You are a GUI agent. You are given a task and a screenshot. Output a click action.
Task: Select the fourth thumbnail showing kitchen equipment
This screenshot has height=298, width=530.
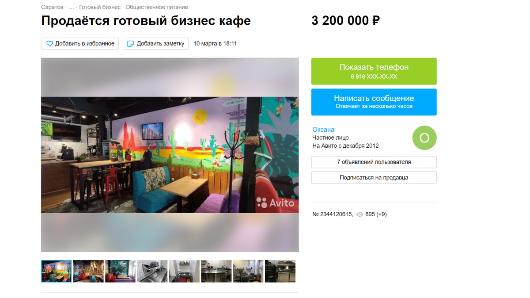(152, 271)
